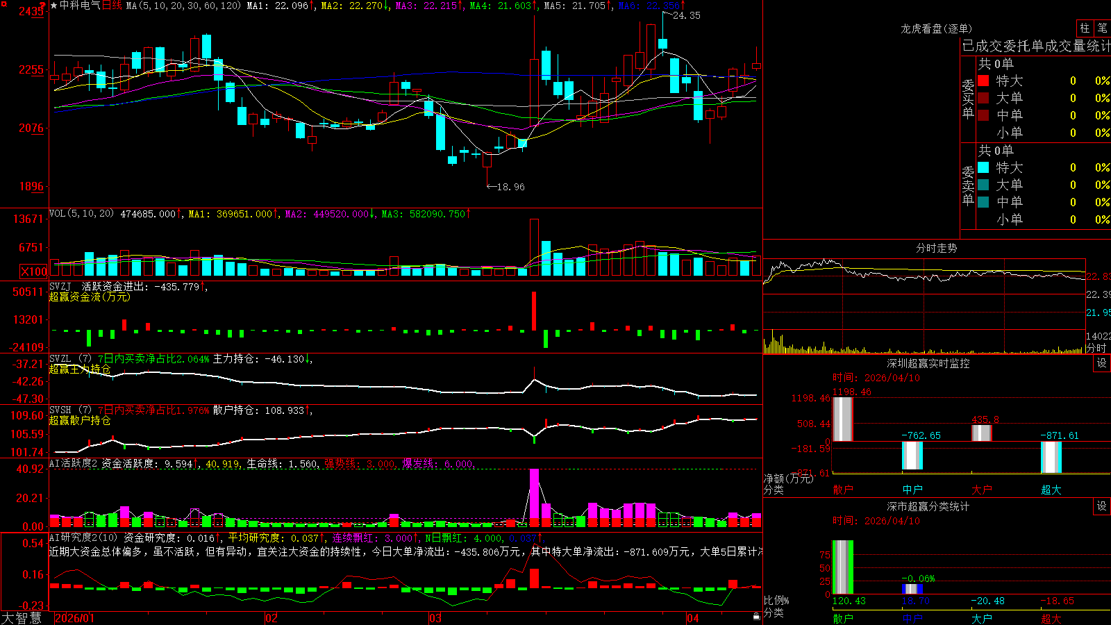Click the 2026/01 date marker on the time axis
The width and height of the screenshot is (1111, 625).
point(74,618)
